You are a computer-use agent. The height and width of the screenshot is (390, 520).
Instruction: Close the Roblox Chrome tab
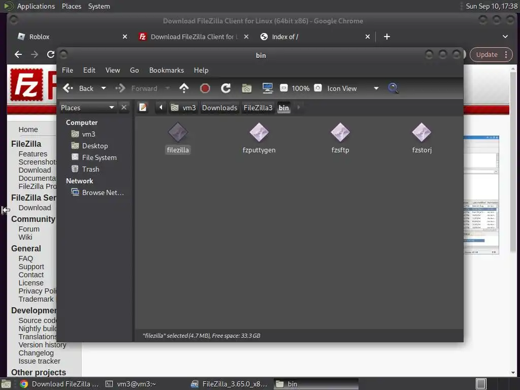click(x=125, y=37)
